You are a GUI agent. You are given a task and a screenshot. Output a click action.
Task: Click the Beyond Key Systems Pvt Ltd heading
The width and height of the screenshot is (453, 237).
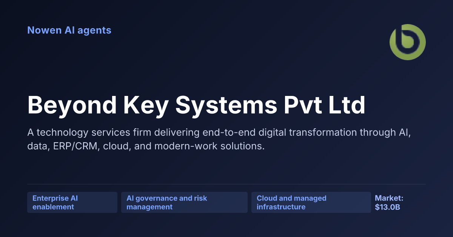click(x=197, y=106)
